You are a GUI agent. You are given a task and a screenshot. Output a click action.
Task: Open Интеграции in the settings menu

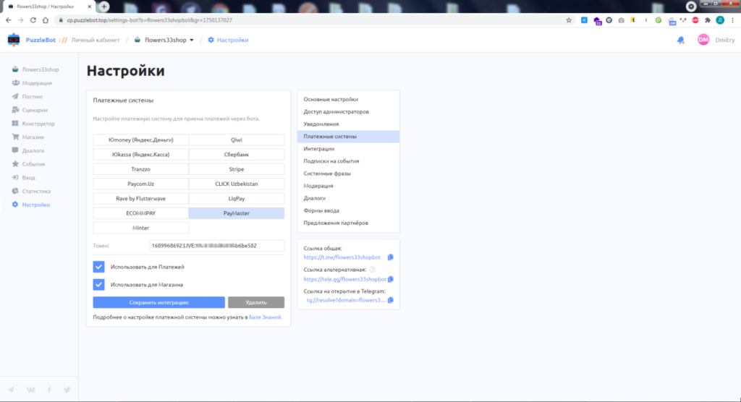(x=319, y=149)
